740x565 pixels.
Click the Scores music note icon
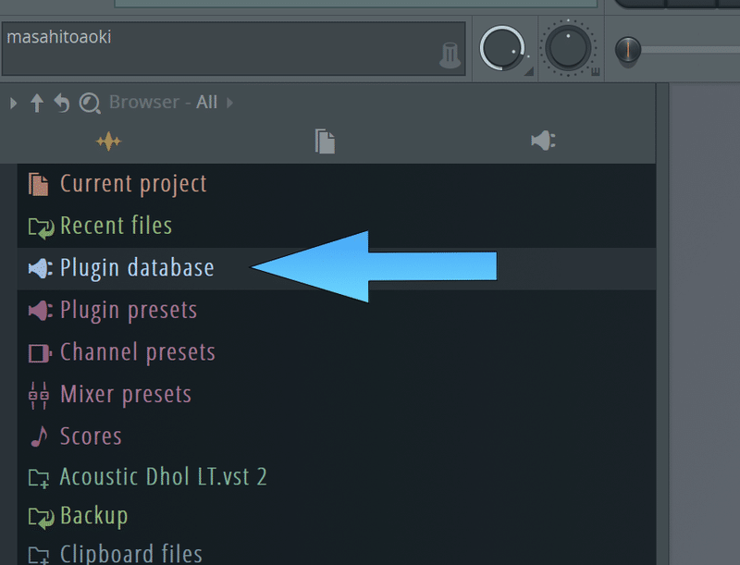point(39,436)
